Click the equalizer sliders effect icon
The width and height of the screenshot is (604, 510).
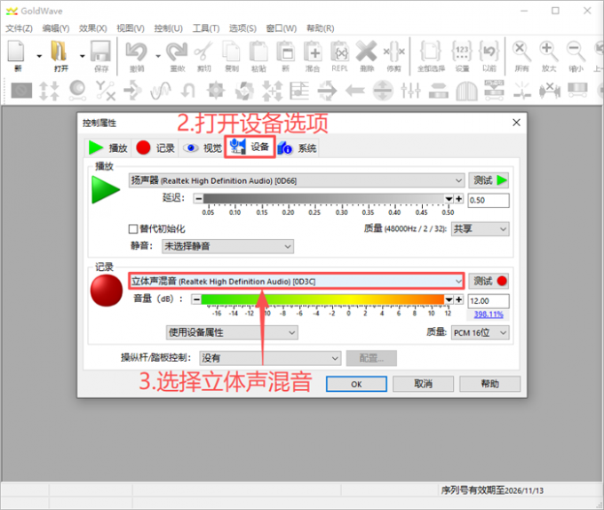410,91
